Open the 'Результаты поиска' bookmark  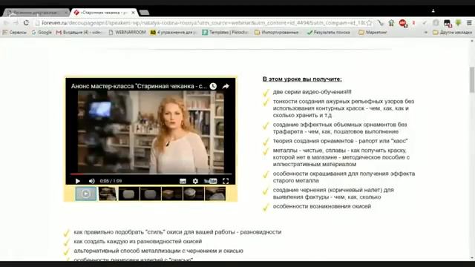(328, 32)
